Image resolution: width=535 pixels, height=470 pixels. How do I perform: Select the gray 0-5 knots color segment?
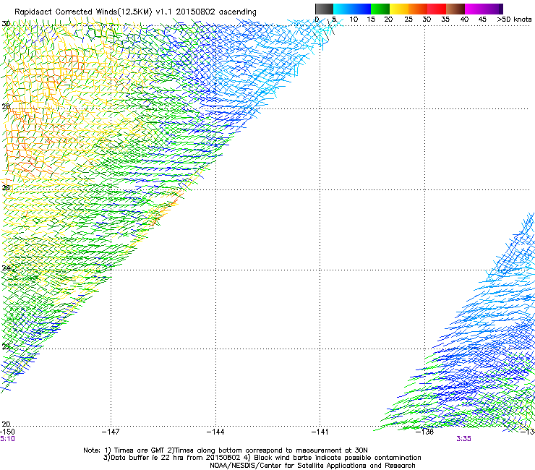point(324,9)
